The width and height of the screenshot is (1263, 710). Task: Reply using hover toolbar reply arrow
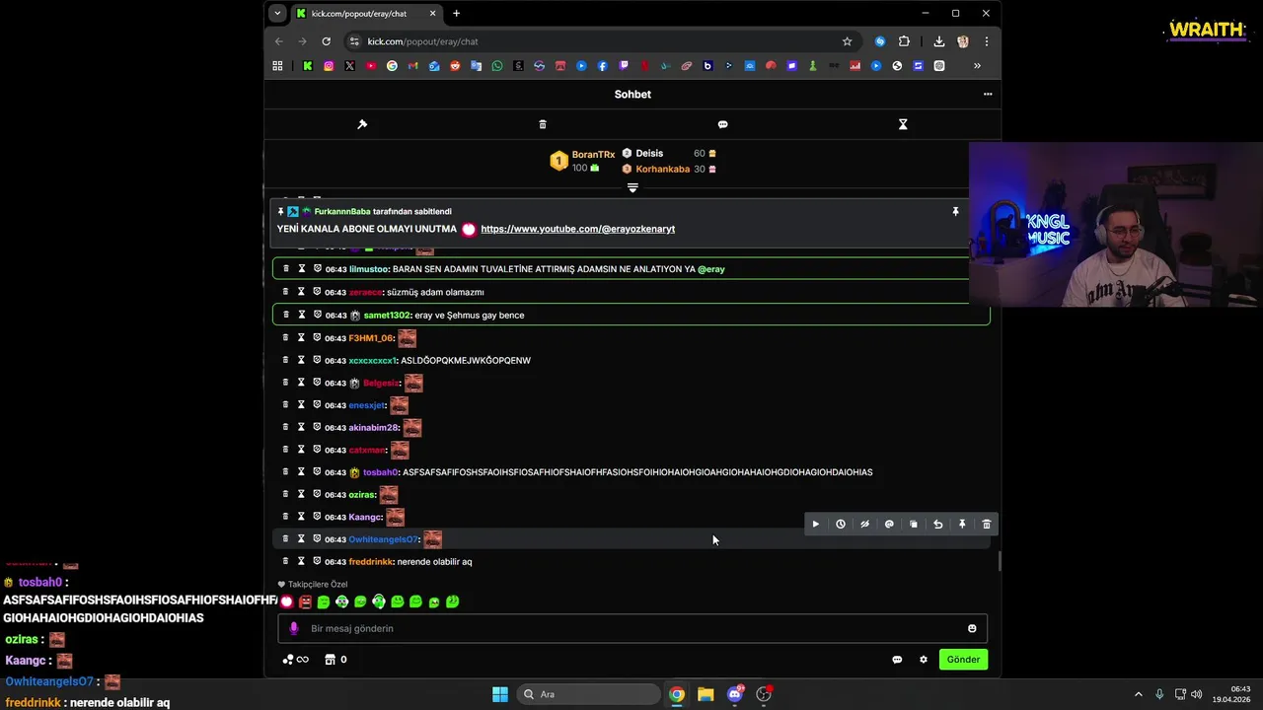[x=938, y=525]
